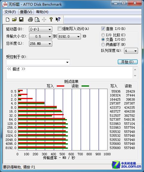144x172 pixels.
Task: Click the read value 382782
Action: [x=130, y=116]
